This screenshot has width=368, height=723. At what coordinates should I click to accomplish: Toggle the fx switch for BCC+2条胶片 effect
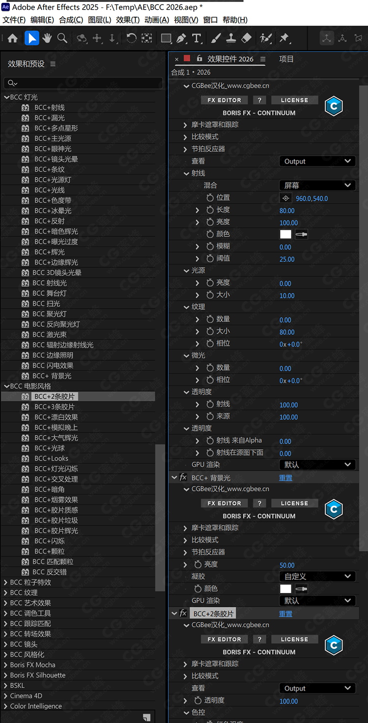click(183, 614)
